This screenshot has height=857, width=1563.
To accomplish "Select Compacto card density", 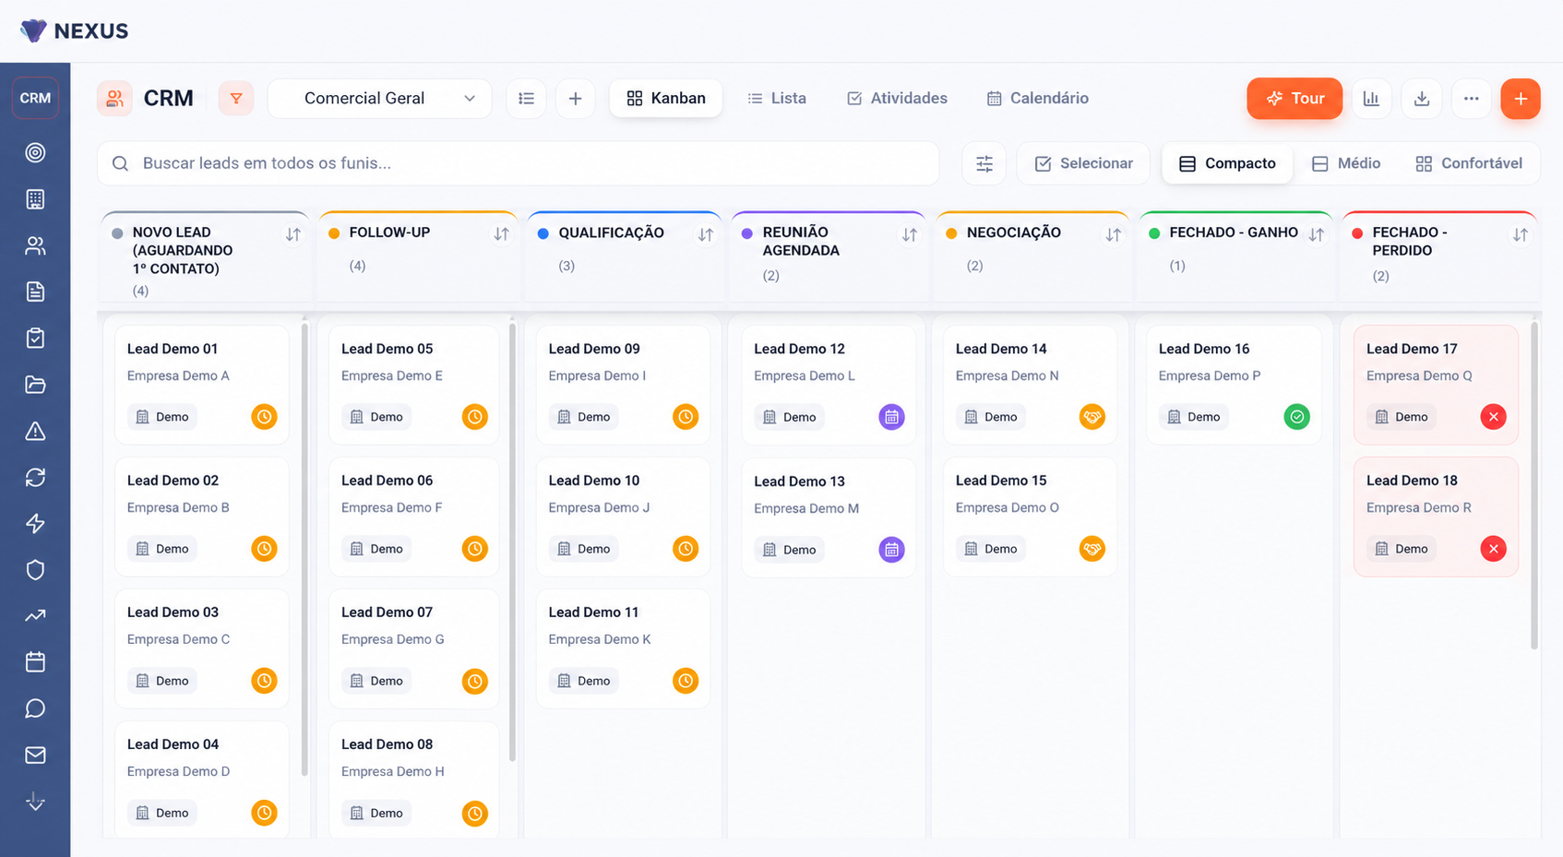I will point(1227,163).
